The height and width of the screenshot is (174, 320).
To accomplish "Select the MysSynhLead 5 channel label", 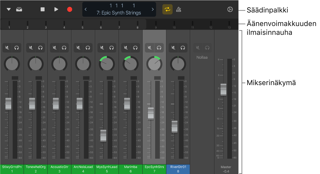I will (x=107, y=169).
